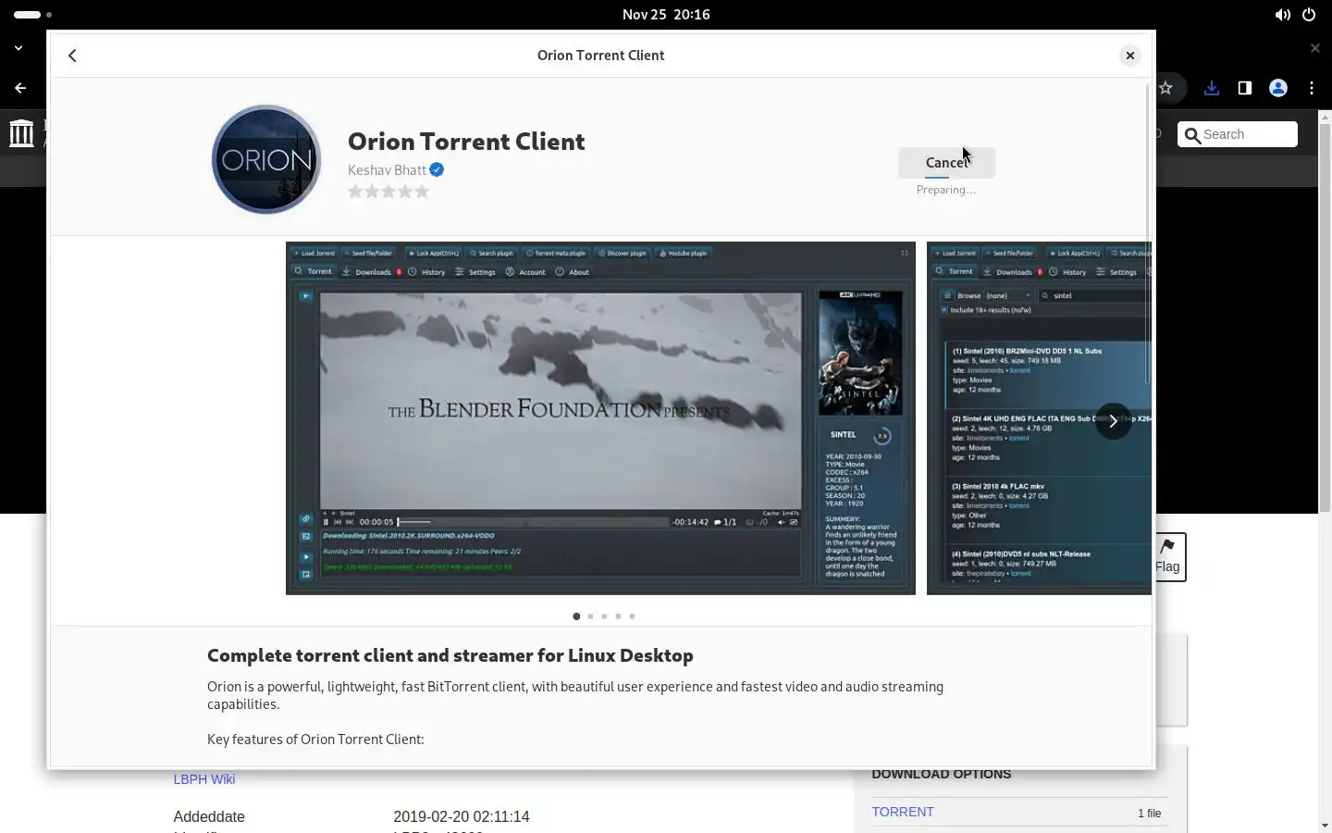Click the "Complete torrent client" heading
Image resolution: width=1332 pixels, height=833 pixels.
point(450,655)
